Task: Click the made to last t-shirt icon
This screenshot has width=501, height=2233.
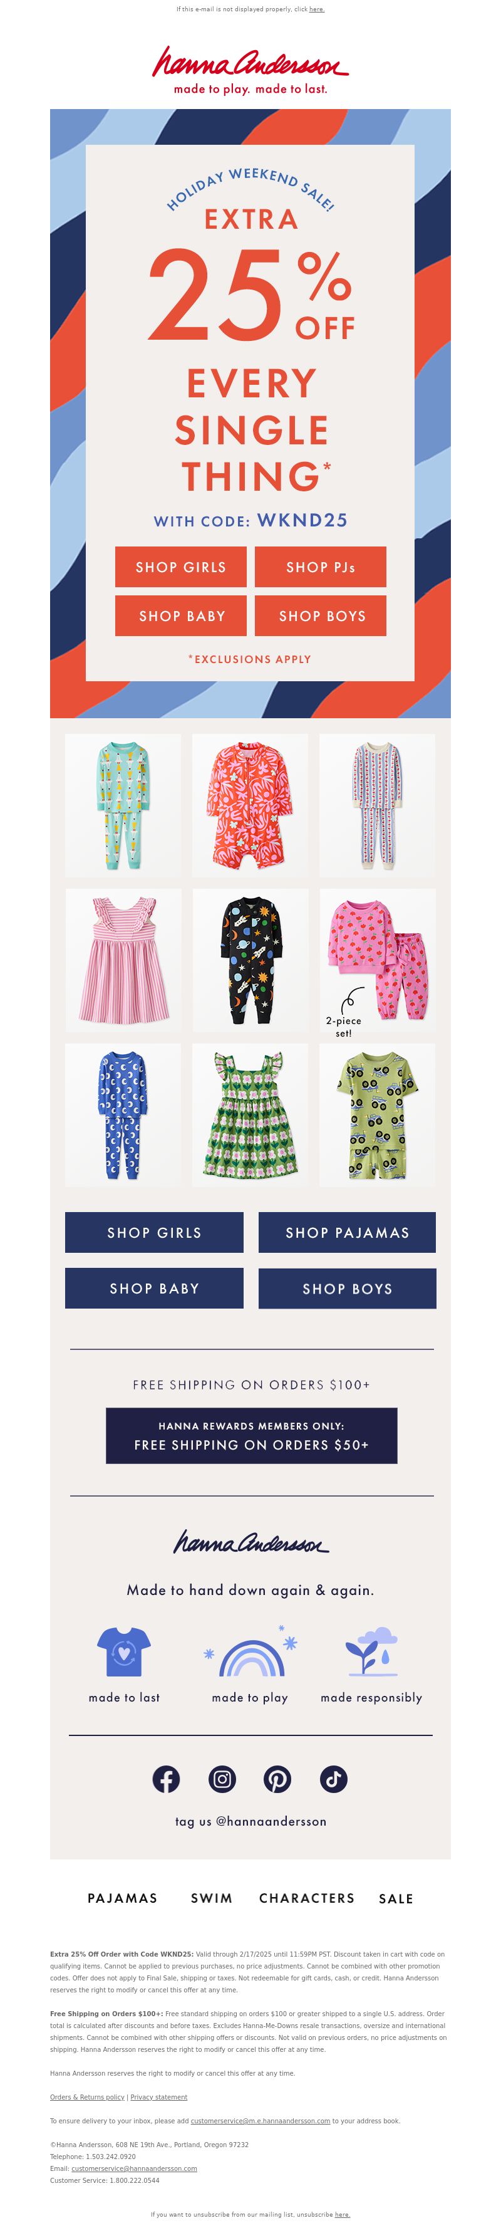Action: tap(124, 1651)
